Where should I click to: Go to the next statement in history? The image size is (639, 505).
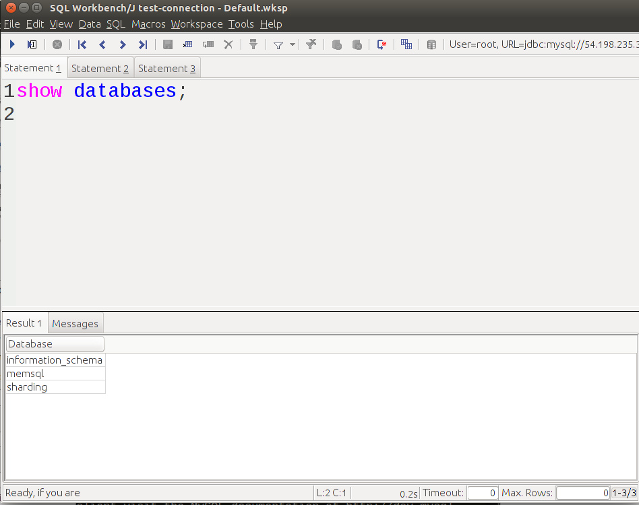(x=122, y=44)
